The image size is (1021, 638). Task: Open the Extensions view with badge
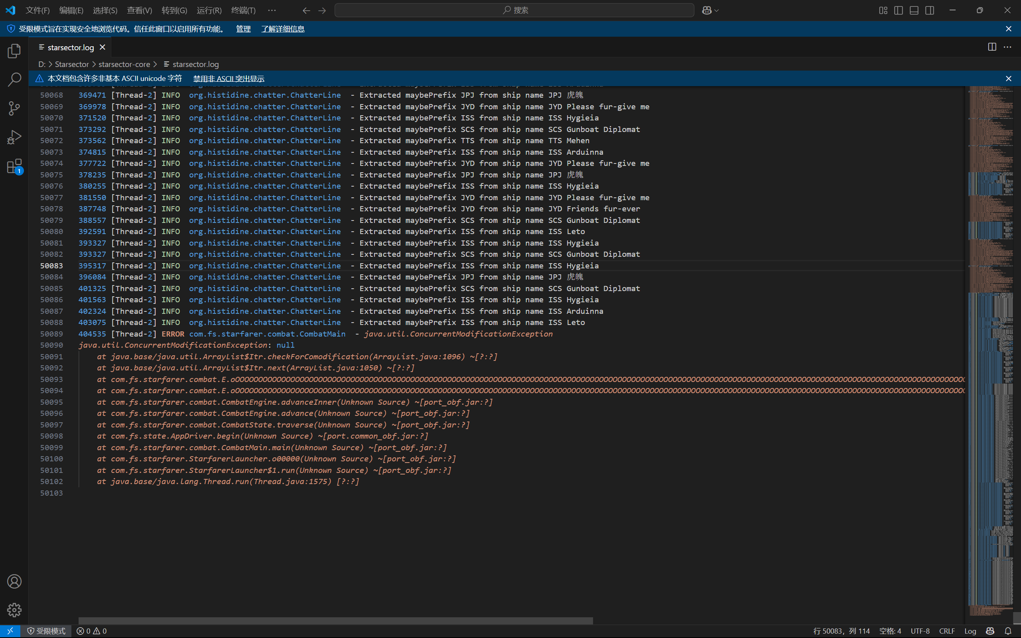14,166
